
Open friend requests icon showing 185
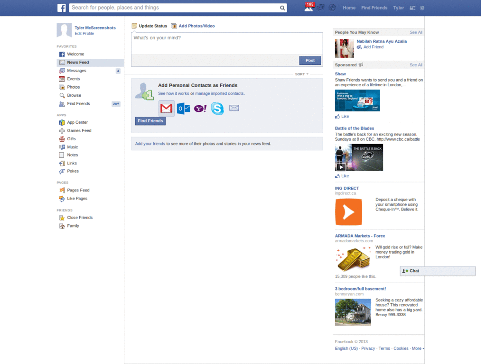308,7
